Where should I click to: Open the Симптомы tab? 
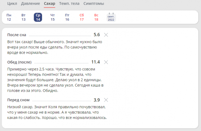pyautogui.click(x=94, y=4)
